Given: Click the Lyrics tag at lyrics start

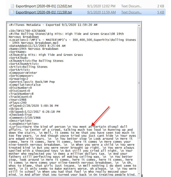Looking at the screenshot, I should (x=16, y=127).
